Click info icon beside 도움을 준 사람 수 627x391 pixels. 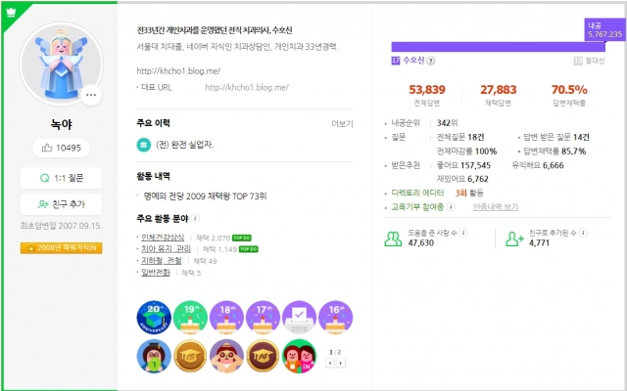[463, 233]
